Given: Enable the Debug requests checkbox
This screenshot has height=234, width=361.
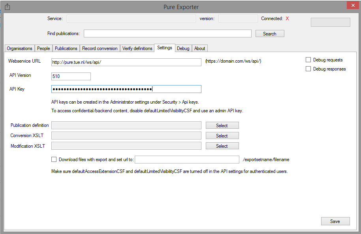Looking at the screenshot, I should (x=308, y=60).
